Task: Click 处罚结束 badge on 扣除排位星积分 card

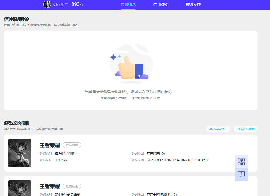Action: click(x=72, y=145)
